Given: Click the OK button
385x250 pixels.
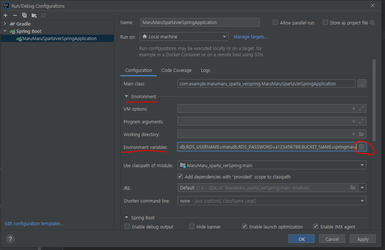Looking at the screenshot, I should pos(301,239).
